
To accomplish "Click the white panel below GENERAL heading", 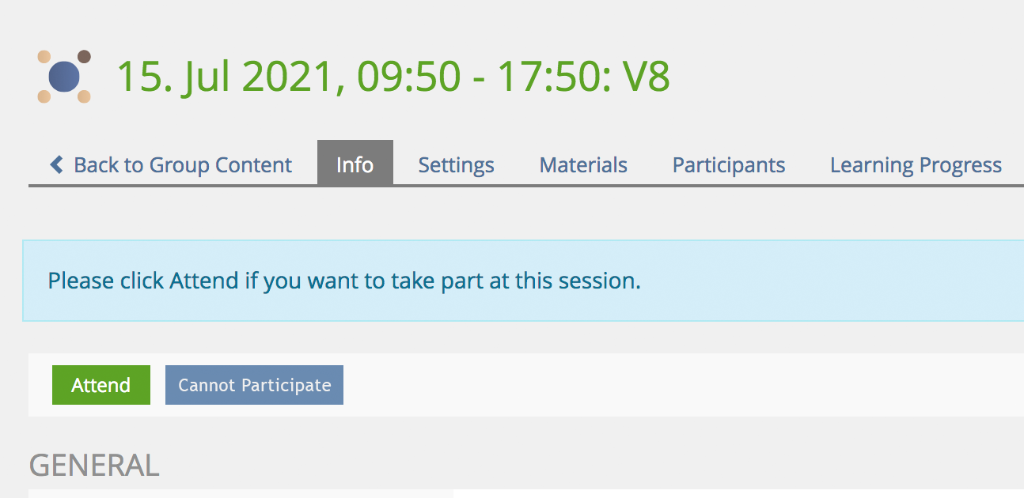I will 237,493.
